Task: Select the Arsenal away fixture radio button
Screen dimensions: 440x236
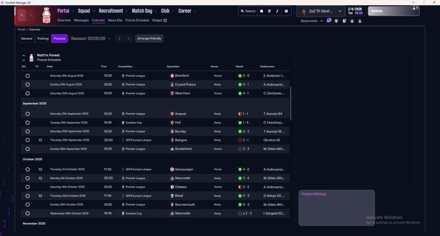Action: (x=27, y=114)
